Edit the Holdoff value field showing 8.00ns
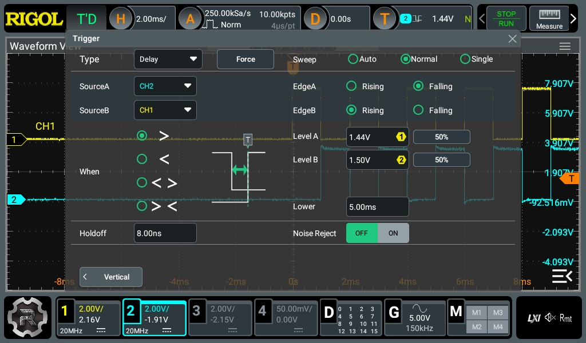This screenshot has width=586, height=343. pos(165,233)
